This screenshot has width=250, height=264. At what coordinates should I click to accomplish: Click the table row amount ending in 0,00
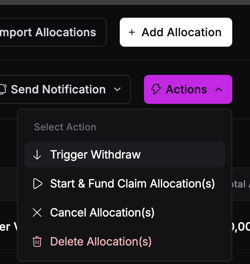[x=241, y=227]
